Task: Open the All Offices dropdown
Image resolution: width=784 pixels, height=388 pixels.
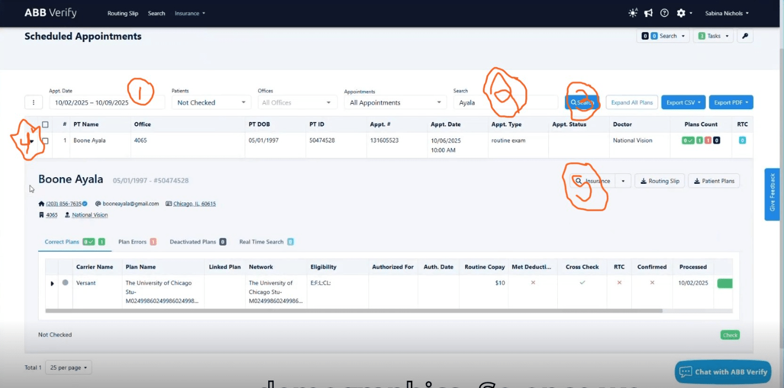Action: pos(297,102)
